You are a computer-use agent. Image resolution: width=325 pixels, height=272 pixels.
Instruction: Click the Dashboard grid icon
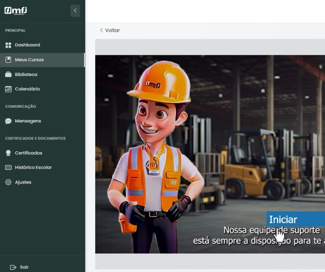pos(8,45)
